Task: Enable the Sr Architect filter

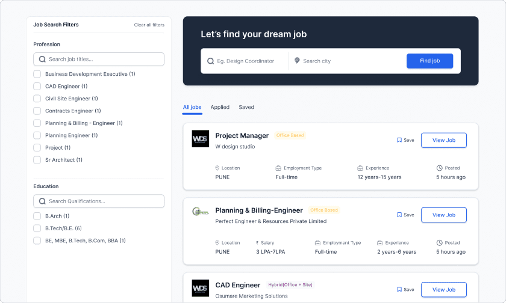Action: pos(37,160)
